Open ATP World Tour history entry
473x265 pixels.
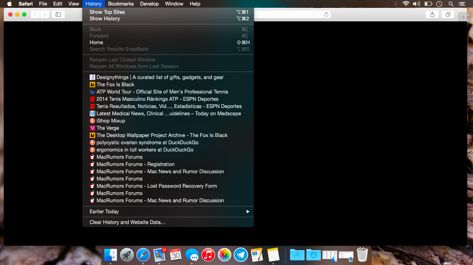168,92
